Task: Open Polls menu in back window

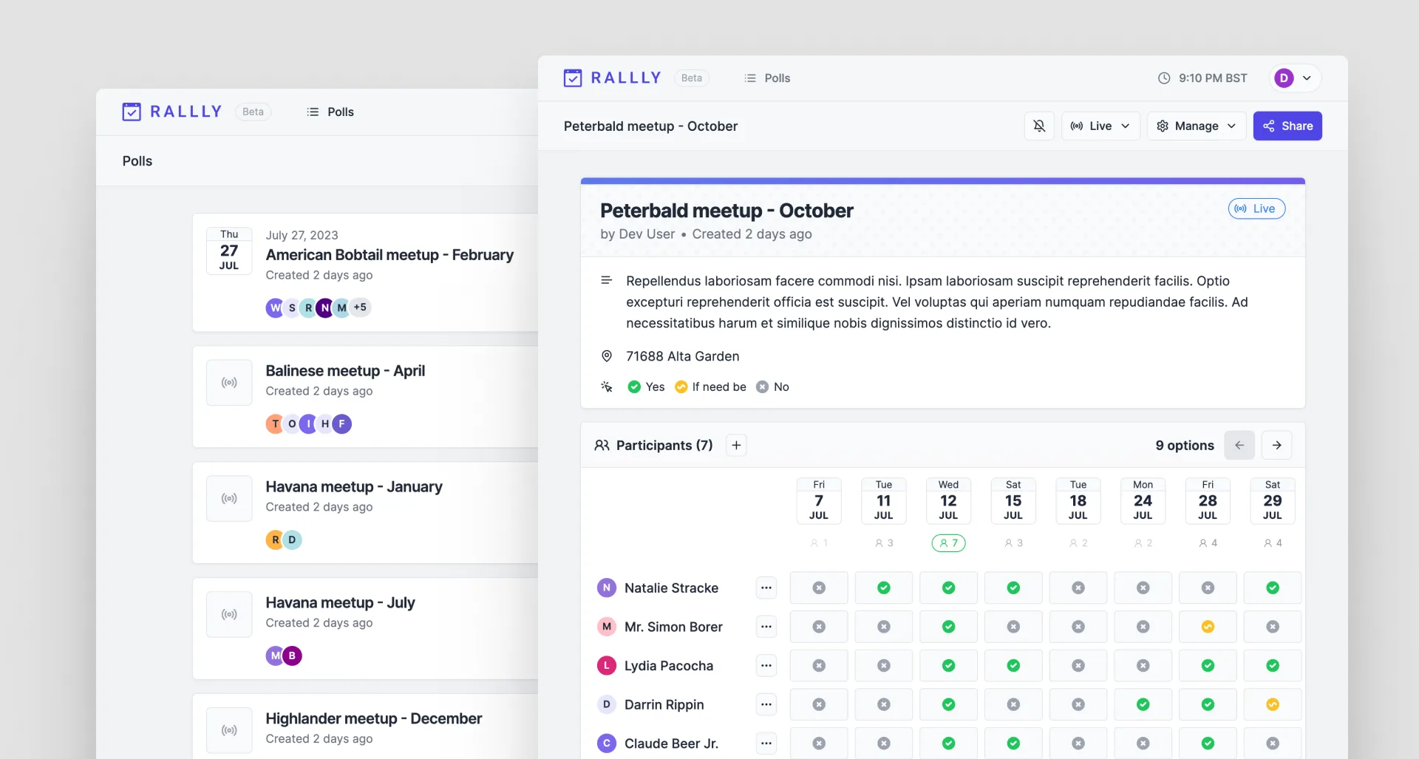Action: (330, 112)
